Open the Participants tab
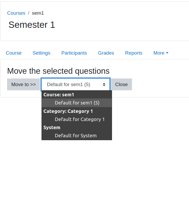Viewport: 189px width, 200px height. click(74, 53)
